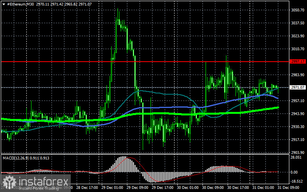This screenshot has height=192, width=307.
Task: Click the MACD values 0.911 0.913 text
Action: click(x=40, y=158)
